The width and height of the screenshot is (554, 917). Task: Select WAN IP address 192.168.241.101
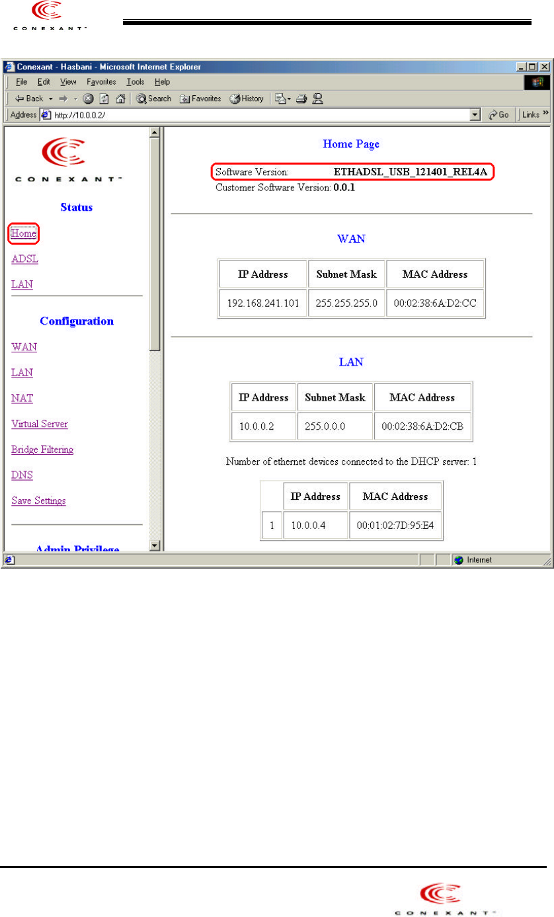(262, 304)
